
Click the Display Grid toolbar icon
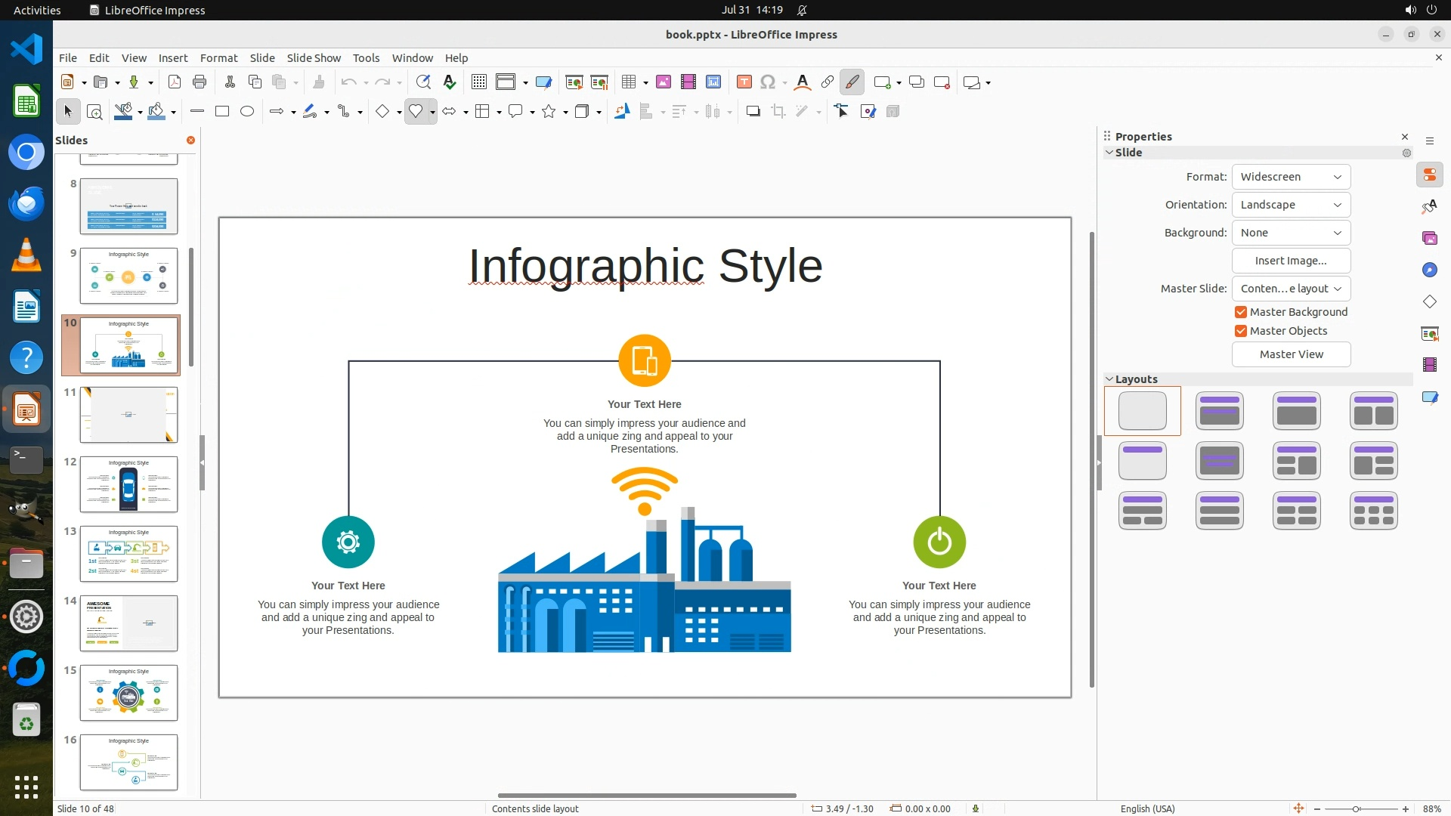click(x=478, y=82)
